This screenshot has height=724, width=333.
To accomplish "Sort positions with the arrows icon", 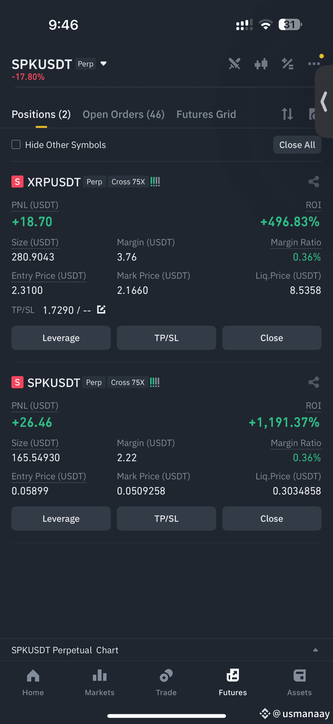I will pos(288,114).
